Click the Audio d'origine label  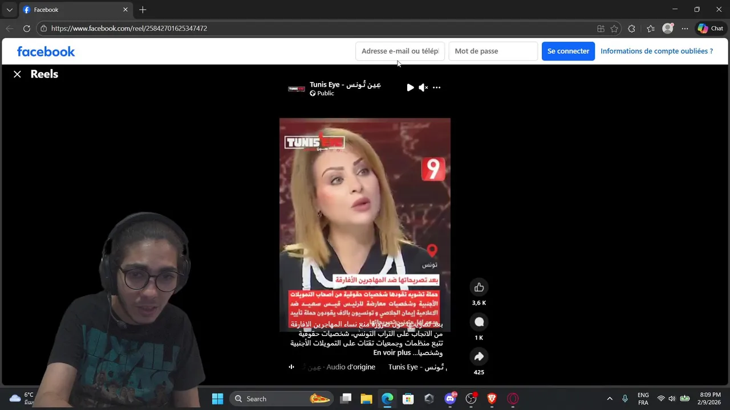[x=351, y=367]
